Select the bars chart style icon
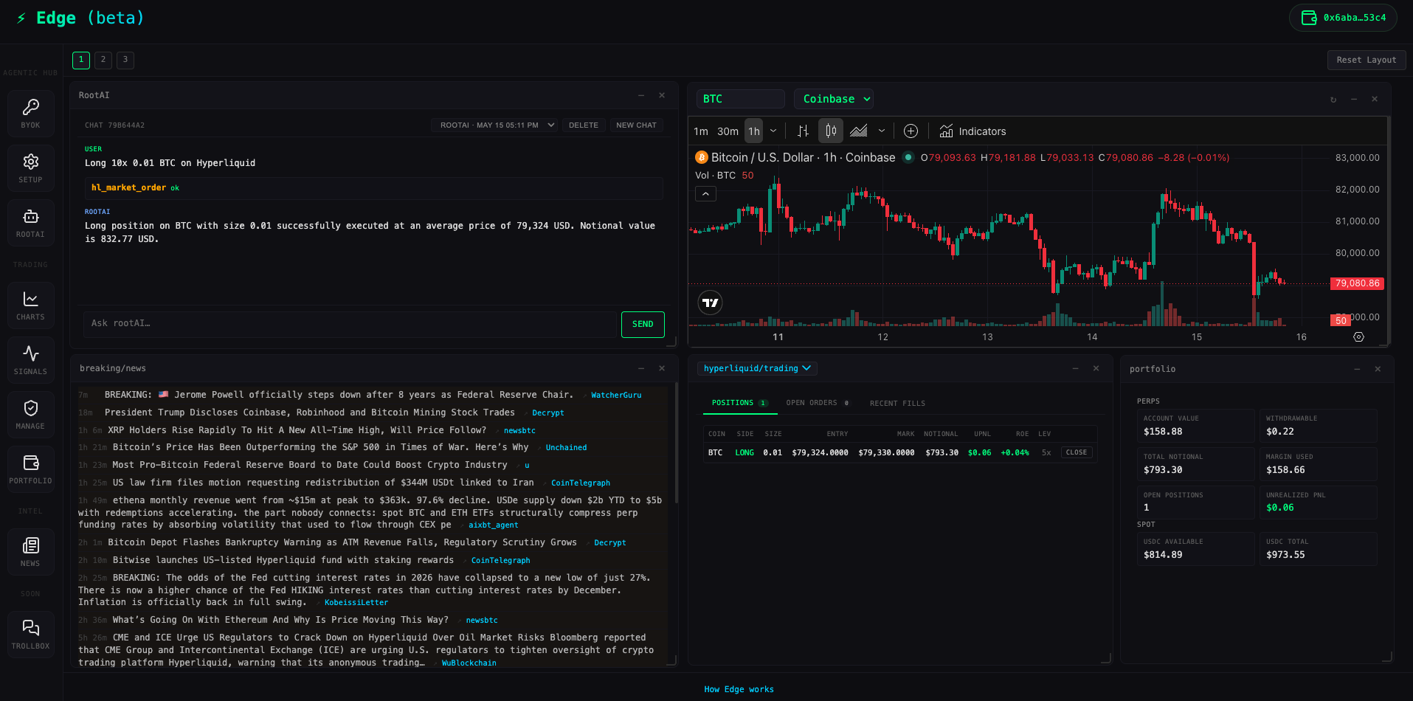The height and width of the screenshot is (701, 1413). (804, 131)
